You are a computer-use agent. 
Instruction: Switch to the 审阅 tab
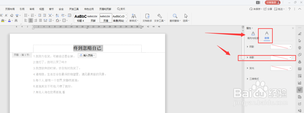click(x=32, y=9)
